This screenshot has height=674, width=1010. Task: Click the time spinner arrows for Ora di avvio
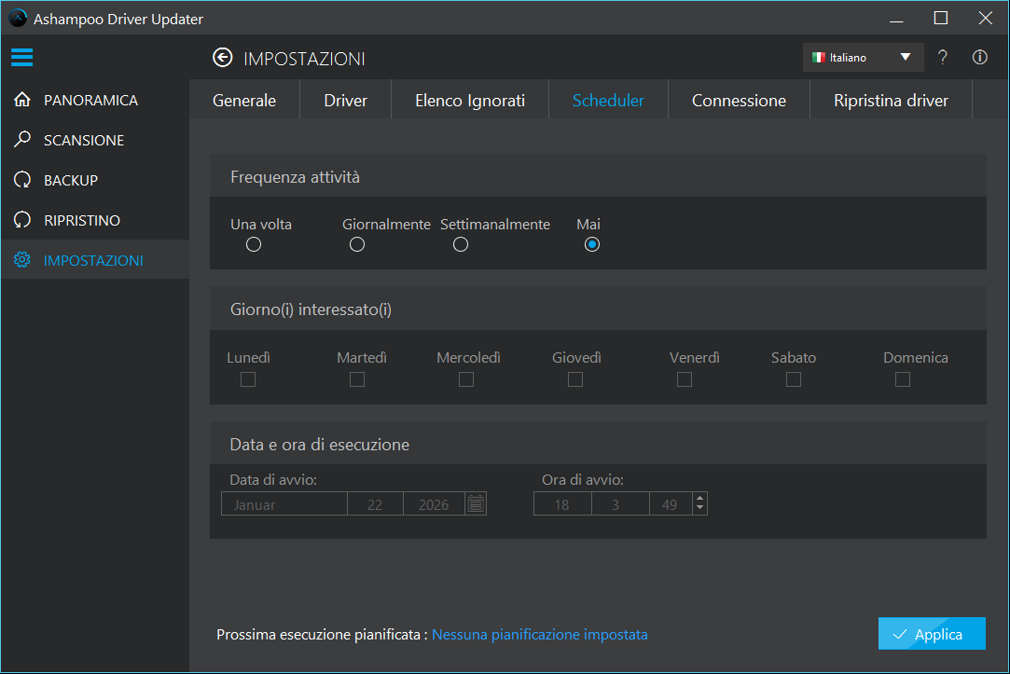pos(699,504)
